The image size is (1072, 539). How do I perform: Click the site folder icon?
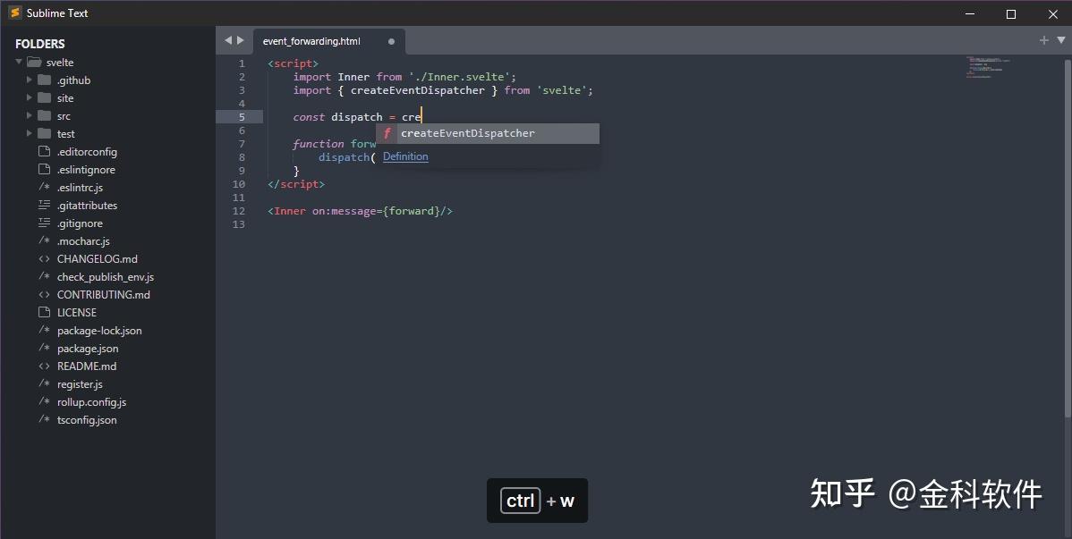point(45,97)
